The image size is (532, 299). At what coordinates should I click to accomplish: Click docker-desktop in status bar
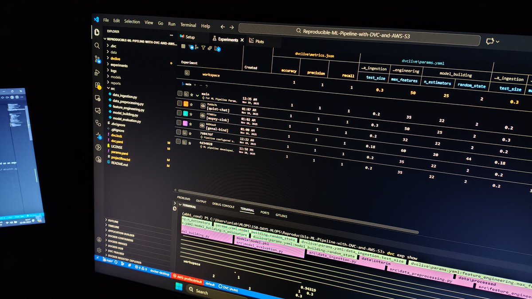pyautogui.click(x=160, y=272)
